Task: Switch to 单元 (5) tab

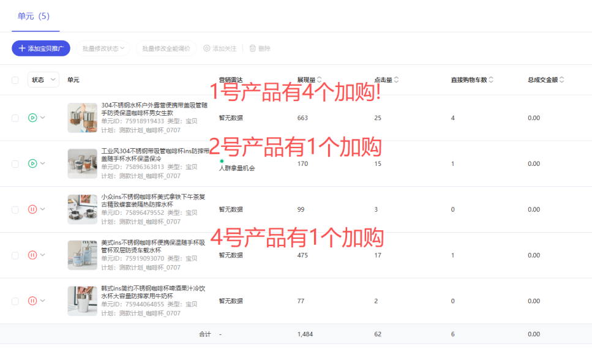Action: pyautogui.click(x=34, y=17)
